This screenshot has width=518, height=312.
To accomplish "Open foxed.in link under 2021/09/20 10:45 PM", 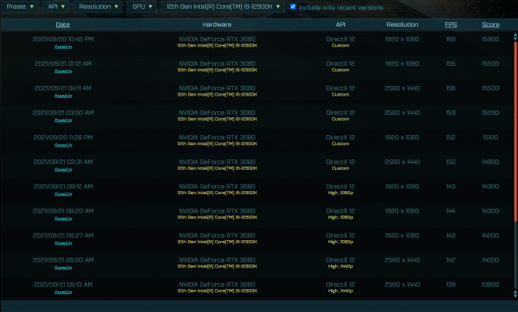I will point(63,47).
